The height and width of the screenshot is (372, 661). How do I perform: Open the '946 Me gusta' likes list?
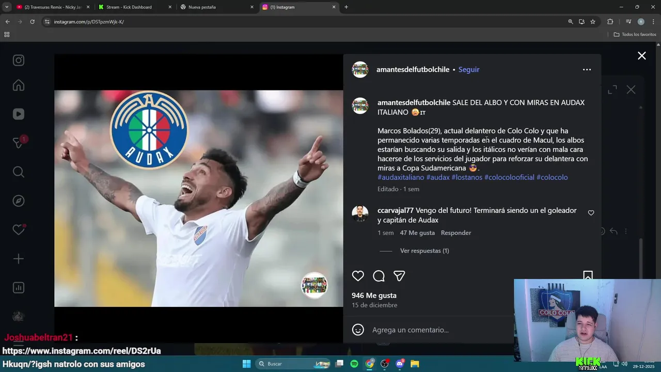click(x=374, y=296)
